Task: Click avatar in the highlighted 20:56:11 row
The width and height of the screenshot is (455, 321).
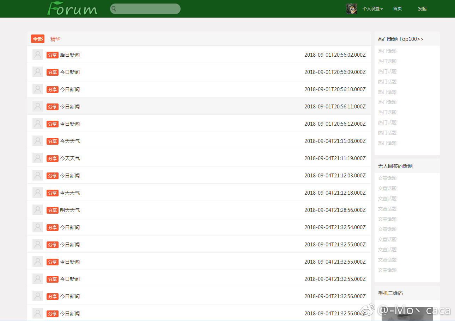Action: pyautogui.click(x=38, y=106)
